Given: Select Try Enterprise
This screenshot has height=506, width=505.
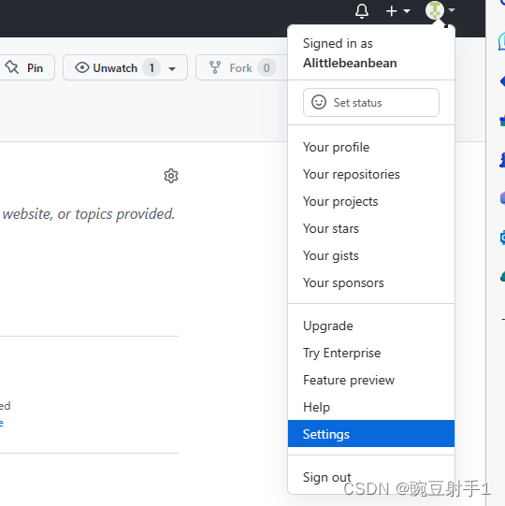Looking at the screenshot, I should (370, 353).
